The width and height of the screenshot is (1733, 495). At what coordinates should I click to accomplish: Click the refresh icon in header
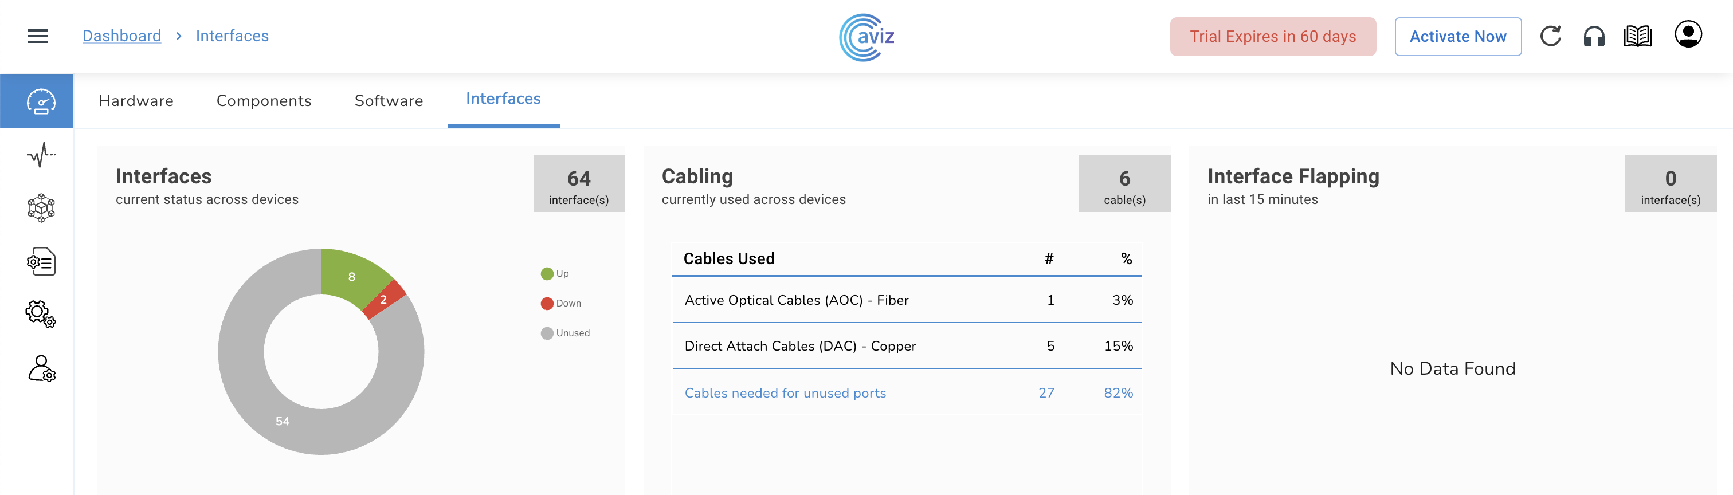(1551, 36)
